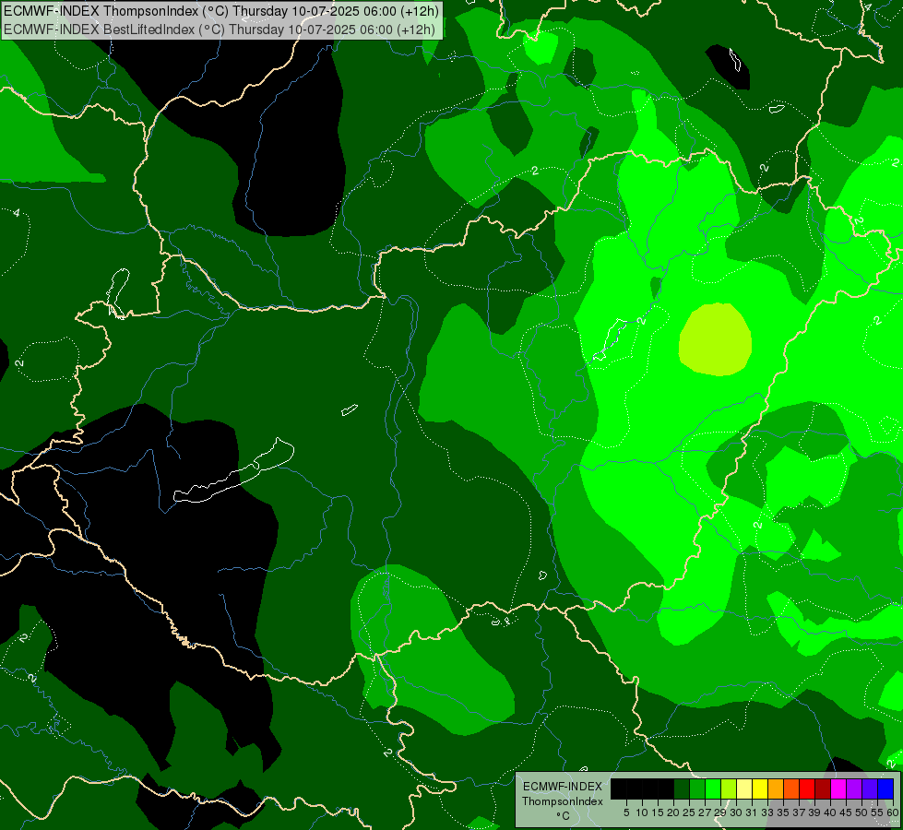The height and width of the screenshot is (830, 903).
Task: Pick the purple 45–50 legend swatch
Action: coord(855,788)
